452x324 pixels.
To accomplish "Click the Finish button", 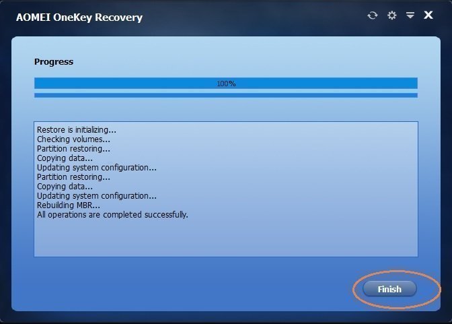I will click(x=389, y=289).
